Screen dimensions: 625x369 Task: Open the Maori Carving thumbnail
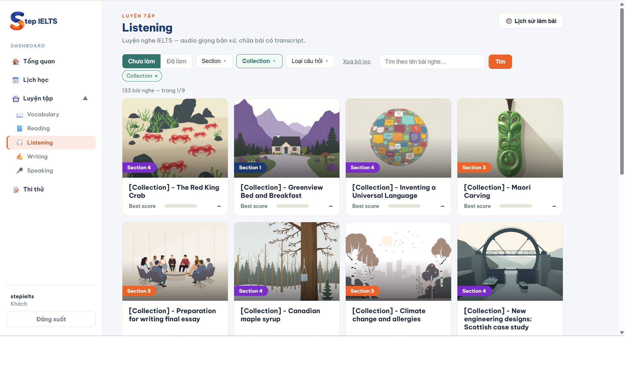[510, 138]
